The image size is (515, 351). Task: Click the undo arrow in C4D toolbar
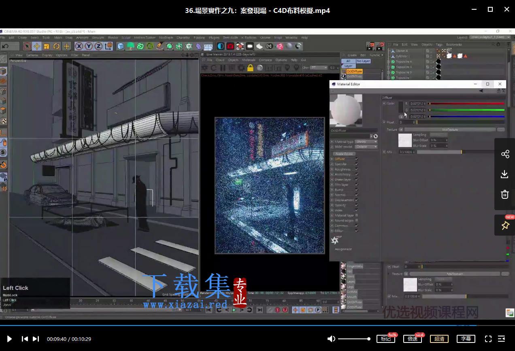(5, 46)
